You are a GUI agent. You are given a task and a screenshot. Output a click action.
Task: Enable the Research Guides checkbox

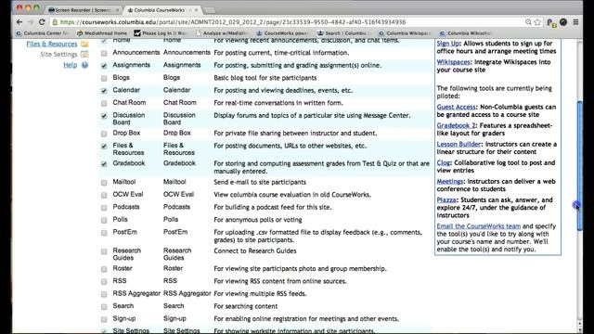tap(104, 251)
